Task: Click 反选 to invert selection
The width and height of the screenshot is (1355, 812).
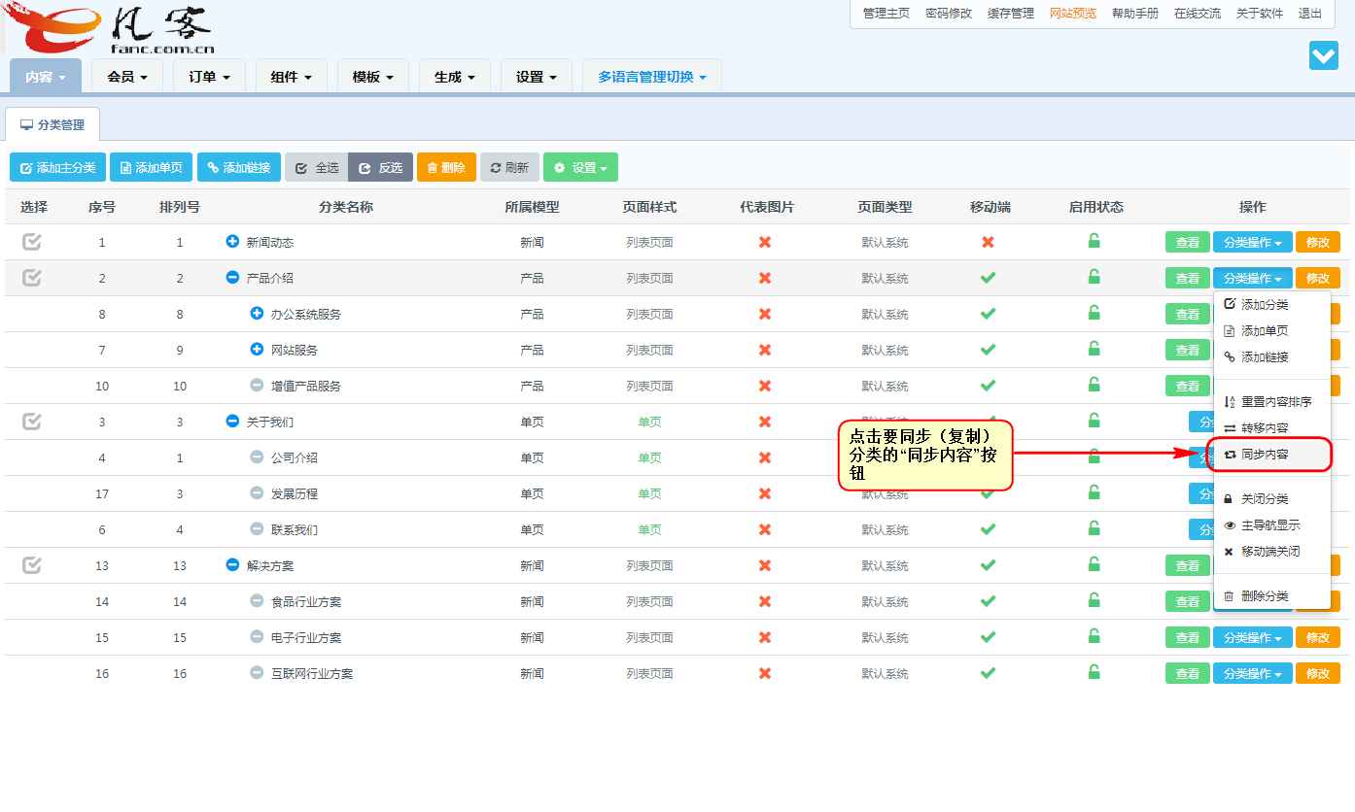Action: 380,167
